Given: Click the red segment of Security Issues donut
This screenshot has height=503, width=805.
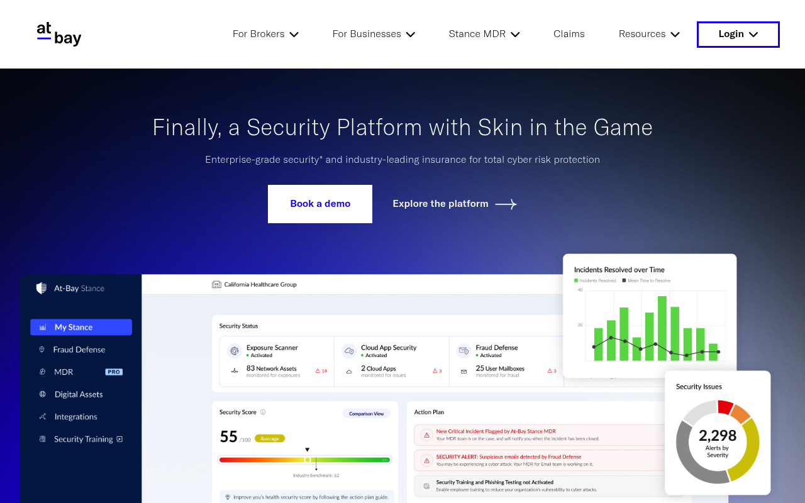Looking at the screenshot, I should [725, 407].
